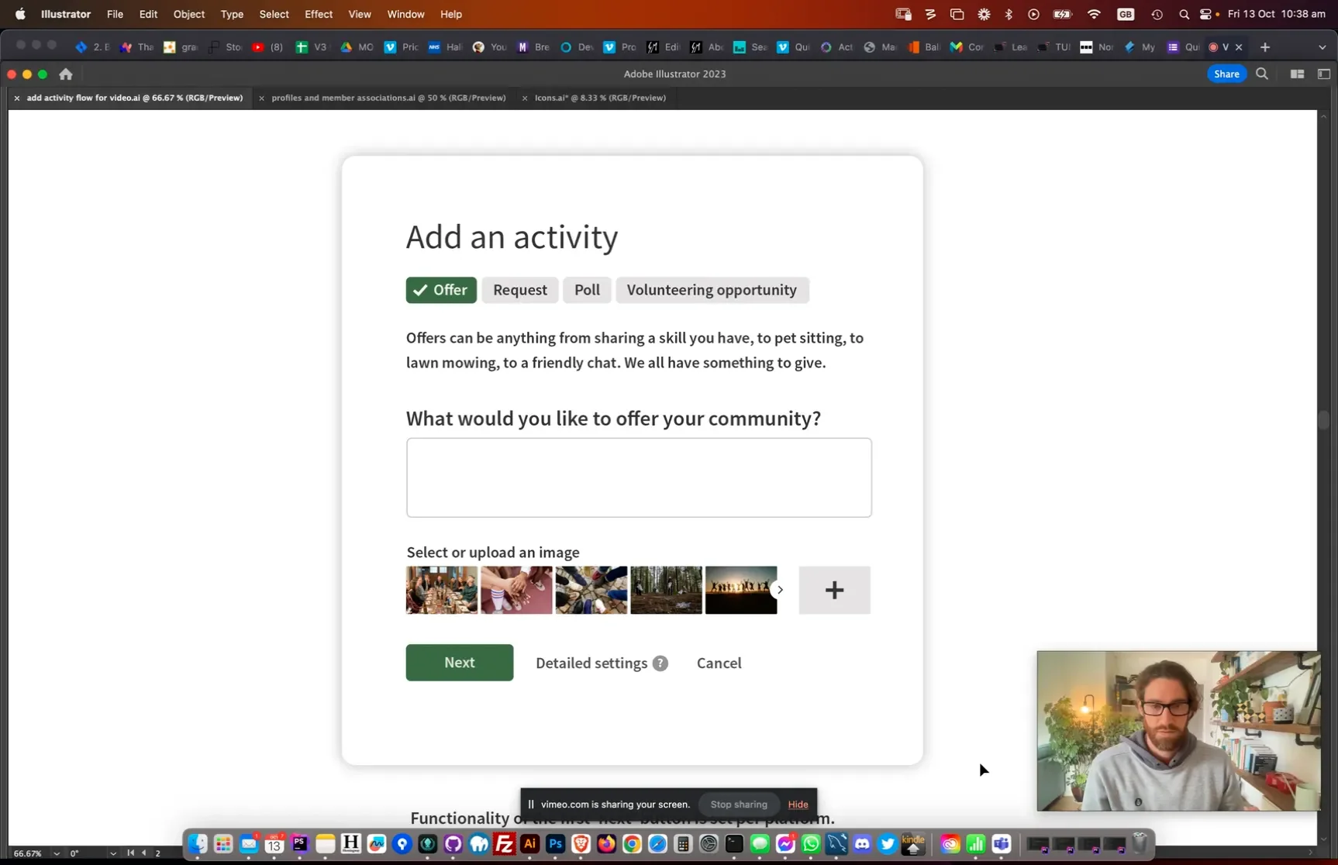
Task: Open the rotation angle dropdown in the status bar
Action: click(113, 853)
